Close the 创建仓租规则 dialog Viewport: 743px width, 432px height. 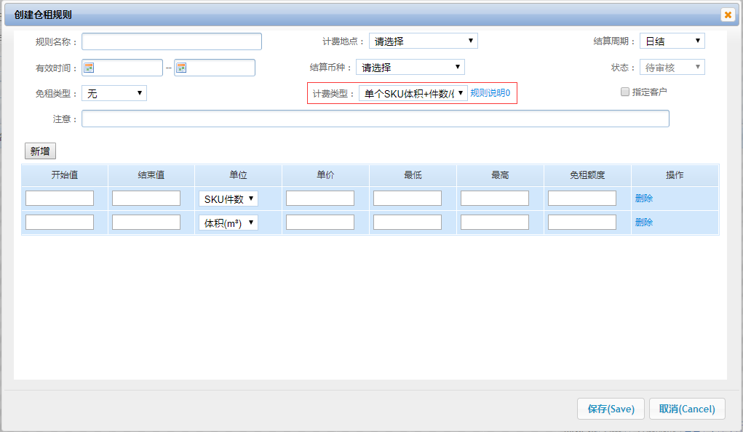[x=727, y=15]
